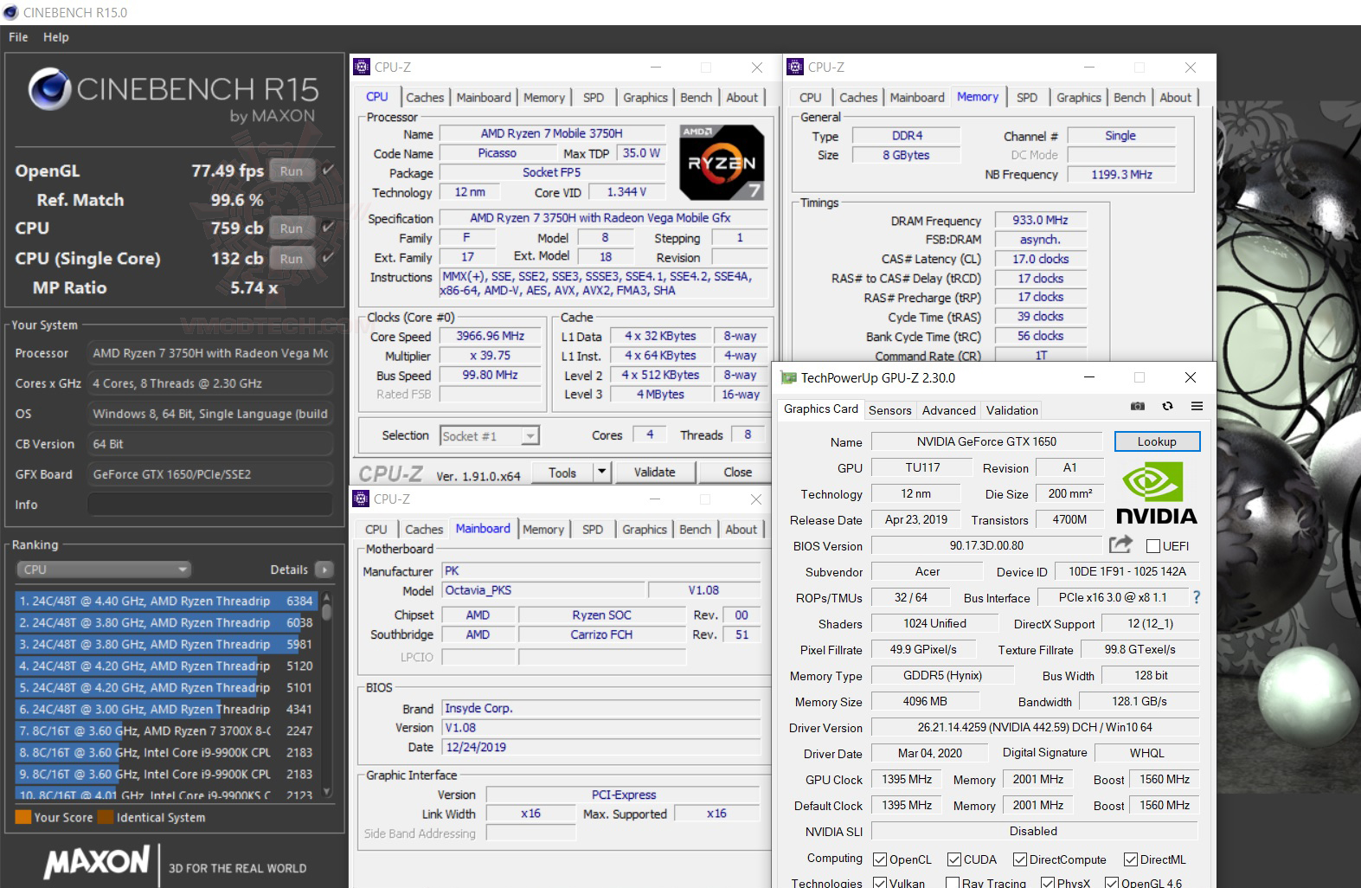The height and width of the screenshot is (888, 1361).
Task: Toggle the CUDA checkbox
Action: coord(954,859)
